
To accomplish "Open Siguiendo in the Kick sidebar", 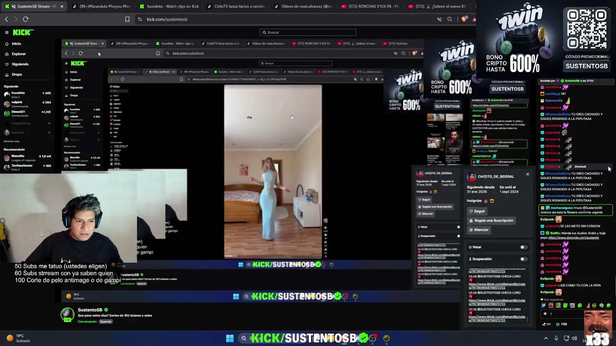I will [x=20, y=64].
